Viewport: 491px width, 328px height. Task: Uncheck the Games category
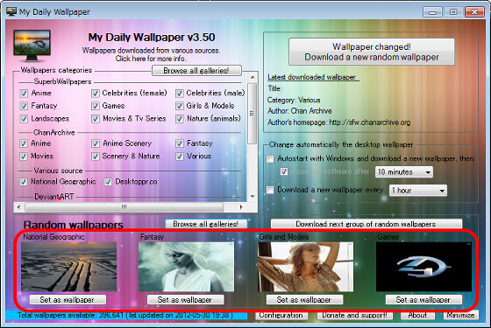click(x=96, y=106)
